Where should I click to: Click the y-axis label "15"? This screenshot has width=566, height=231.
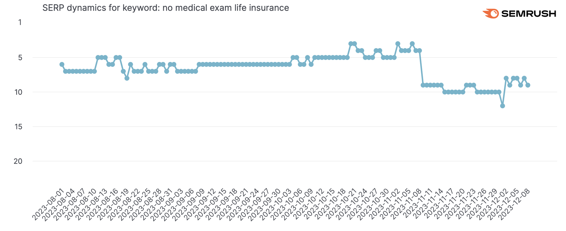18,127
